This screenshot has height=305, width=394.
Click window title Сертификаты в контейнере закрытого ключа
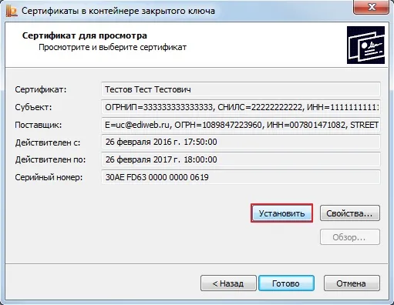pyautogui.click(x=118, y=11)
